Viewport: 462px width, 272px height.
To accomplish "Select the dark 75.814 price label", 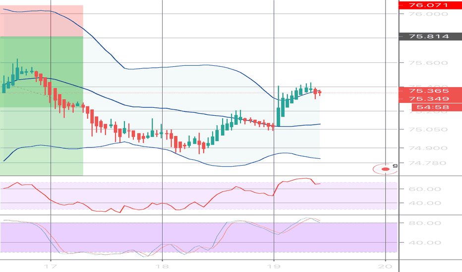I will coord(429,37).
